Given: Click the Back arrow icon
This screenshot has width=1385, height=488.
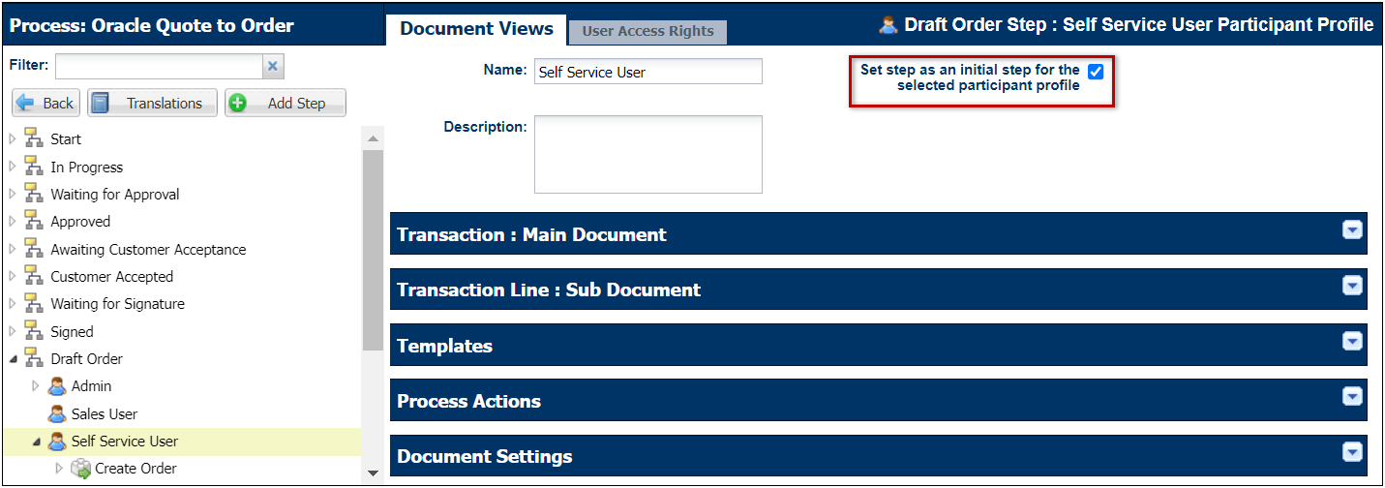Looking at the screenshot, I should [x=26, y=103].
